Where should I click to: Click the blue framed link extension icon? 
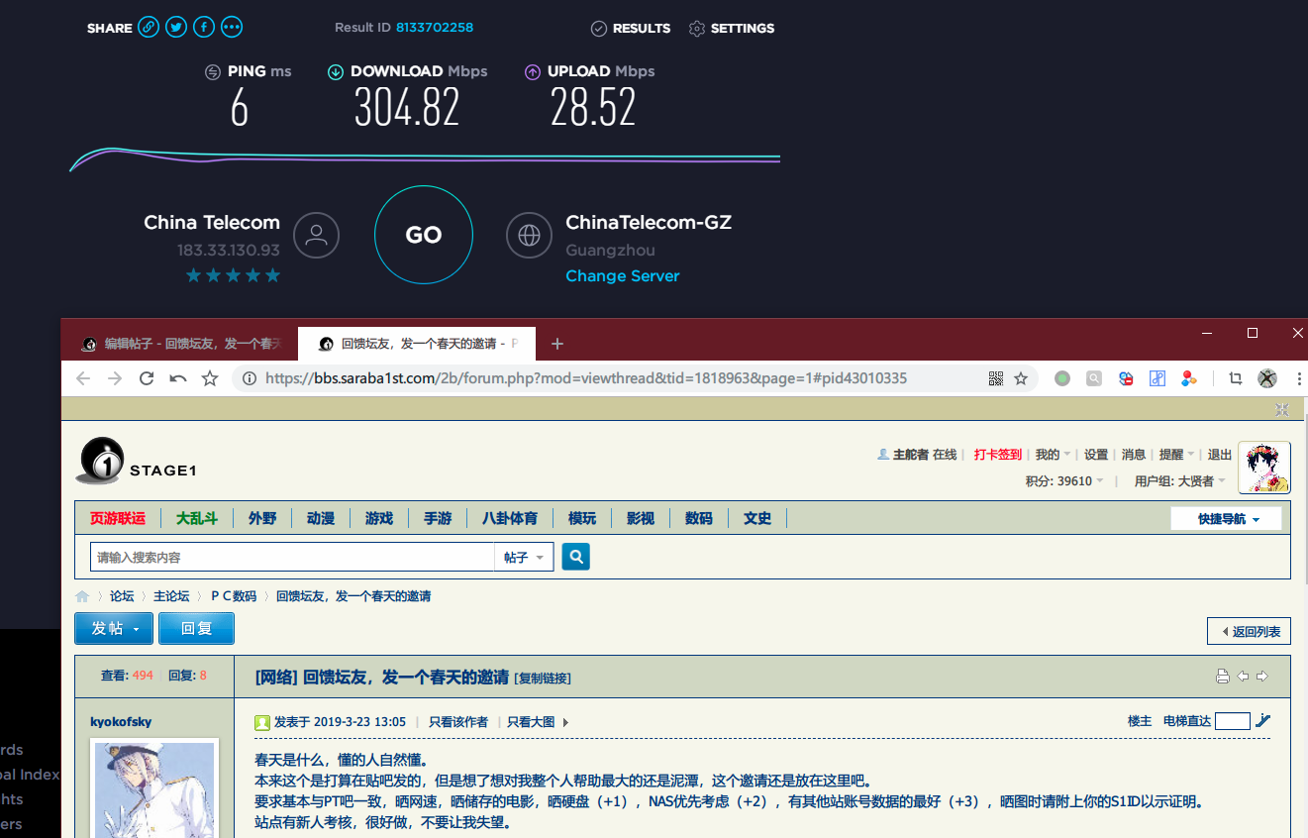[1157, 378]
